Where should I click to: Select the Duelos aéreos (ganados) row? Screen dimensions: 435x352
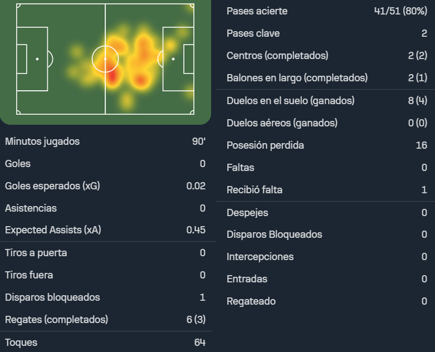(x=326, y=123)
